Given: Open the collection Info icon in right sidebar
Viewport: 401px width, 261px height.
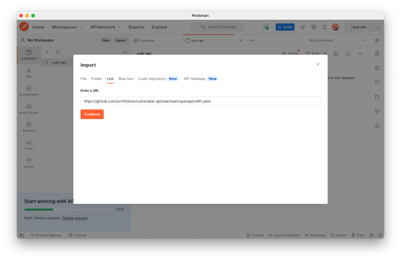Looking at the screenshot, I should [x=377, y=126].
